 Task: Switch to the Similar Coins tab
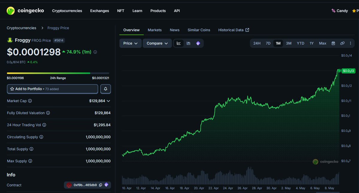[x=199, y=30]
